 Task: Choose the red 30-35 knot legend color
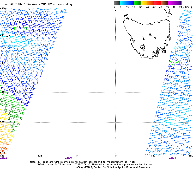[158, 3]
